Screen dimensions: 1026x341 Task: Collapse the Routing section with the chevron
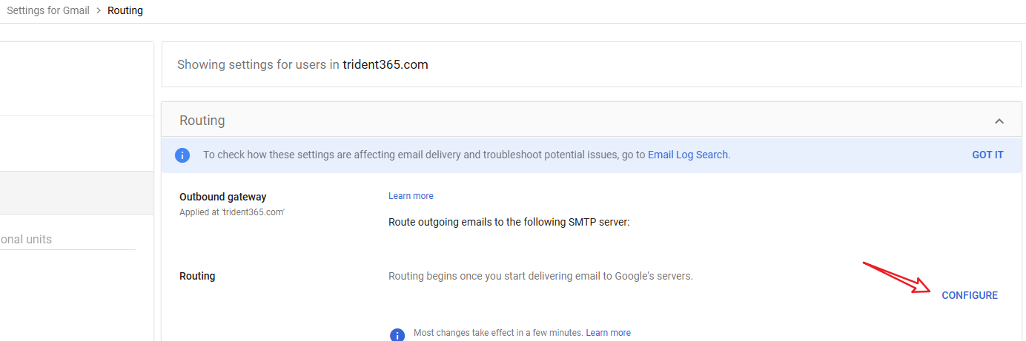(x=999, y=121)
